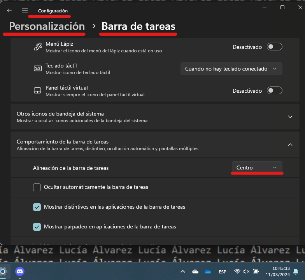Close the Configuración window
Screen dimensions: 305x280
click(x=300, y=7)
